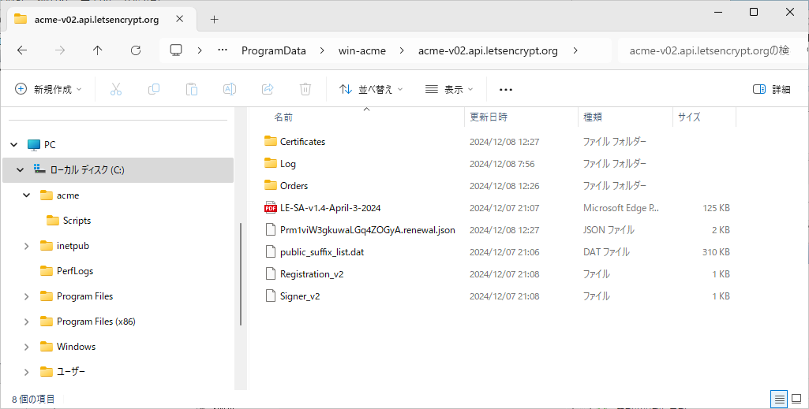809x409 pixels.
Task: Collapse the ローカル ディスク (C:) node
Action: [20, 170]
